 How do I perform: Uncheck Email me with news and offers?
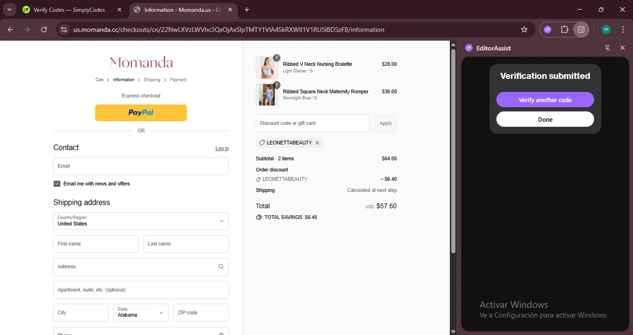pyautogui.click(x=57, y=184)
